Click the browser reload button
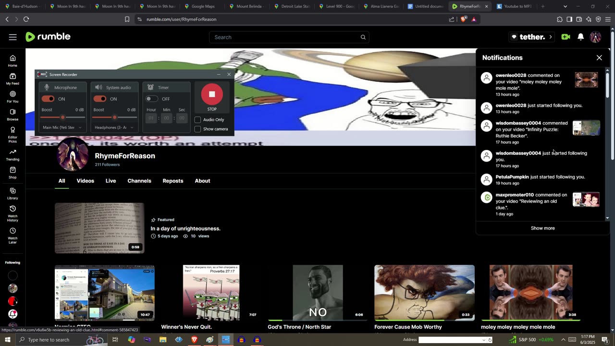 tap(26, 19)
